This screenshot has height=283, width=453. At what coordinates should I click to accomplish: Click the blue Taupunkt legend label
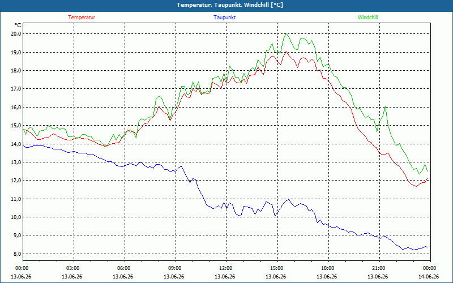click(225, 18)
